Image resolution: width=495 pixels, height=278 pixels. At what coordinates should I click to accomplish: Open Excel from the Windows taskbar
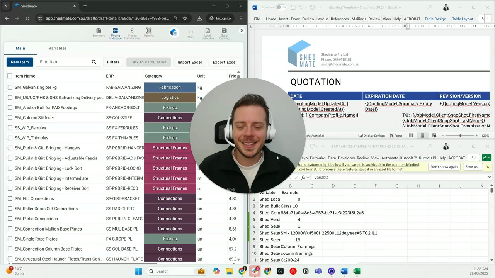coord(357,271)
